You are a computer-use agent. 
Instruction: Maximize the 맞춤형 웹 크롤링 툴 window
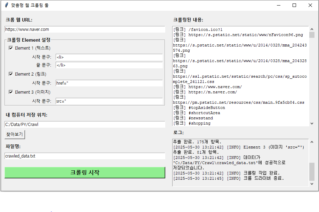click(x=294, y=5)
